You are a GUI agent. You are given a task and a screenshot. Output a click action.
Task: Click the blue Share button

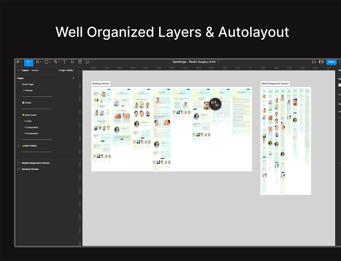tap(331, 62)
